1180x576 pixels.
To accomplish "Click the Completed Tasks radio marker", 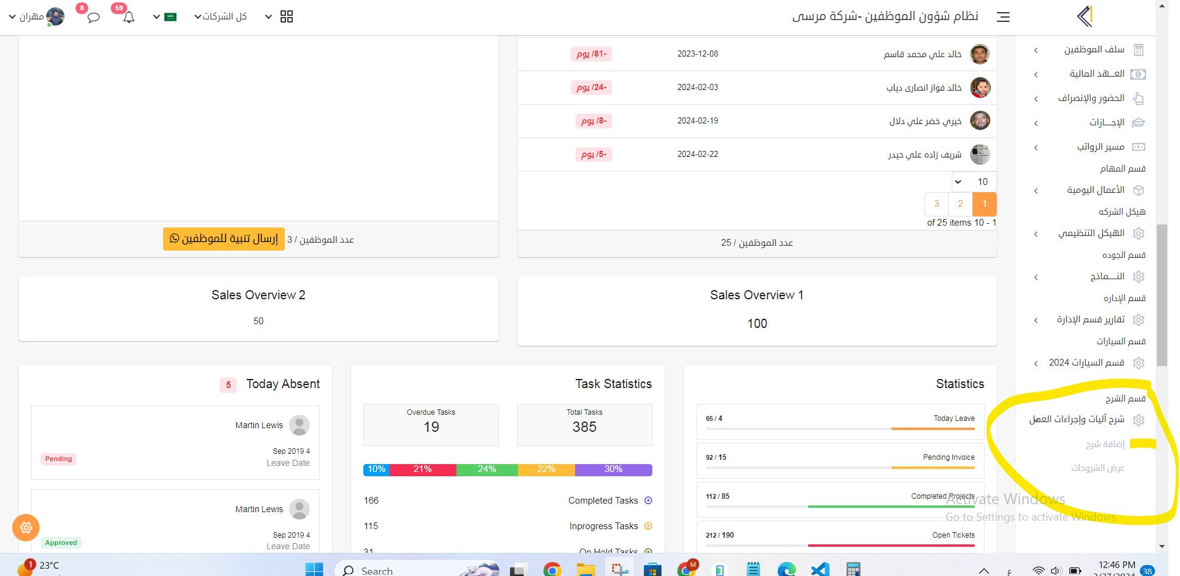I will [648, 501].
